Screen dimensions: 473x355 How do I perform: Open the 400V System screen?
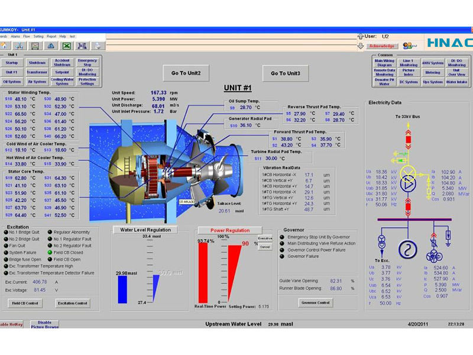(432, 63)
